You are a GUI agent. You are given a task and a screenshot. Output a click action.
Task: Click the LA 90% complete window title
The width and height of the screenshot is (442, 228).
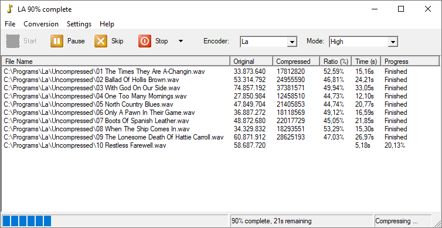click(x=45, y=9)
